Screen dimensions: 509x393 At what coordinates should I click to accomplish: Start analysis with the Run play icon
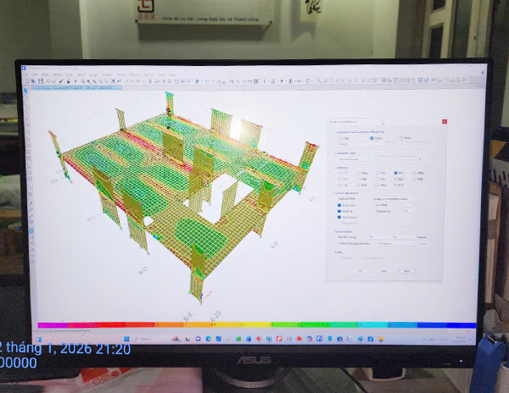(x=76, y=81)
